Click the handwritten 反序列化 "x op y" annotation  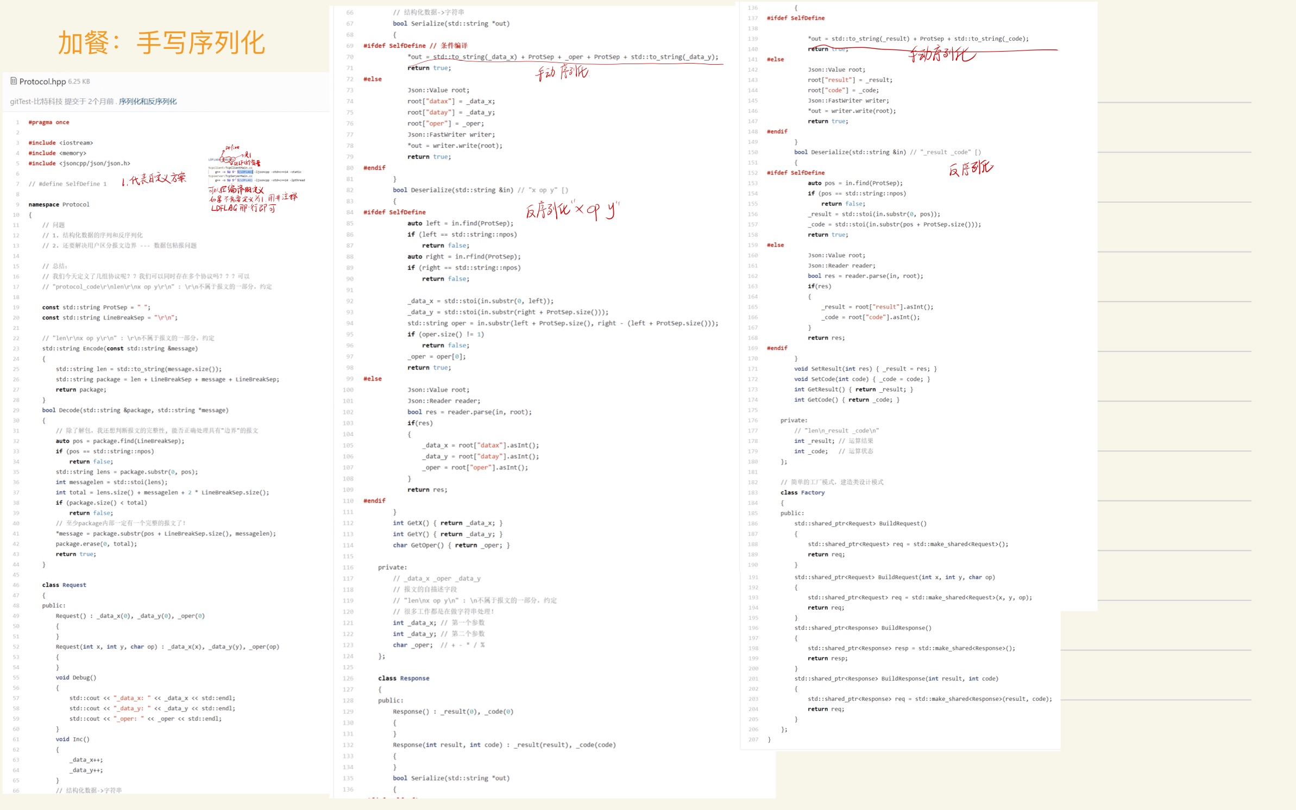(571, 210)
